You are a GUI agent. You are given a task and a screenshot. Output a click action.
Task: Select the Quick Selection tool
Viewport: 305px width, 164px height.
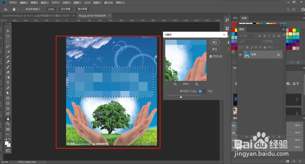(8, 52)
